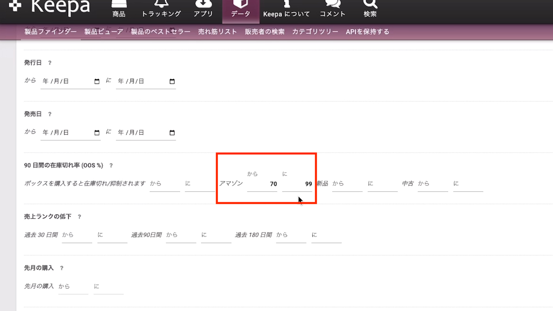Open カテゴリツリー page
The image size is (553, 311).
tap(315, 32)
